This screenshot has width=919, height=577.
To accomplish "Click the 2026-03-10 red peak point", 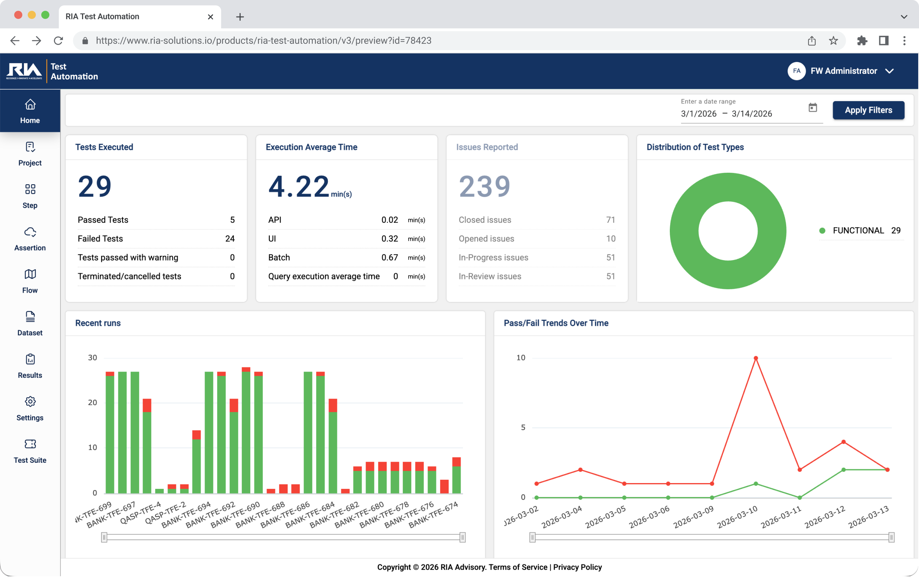I will coord(756,358).
